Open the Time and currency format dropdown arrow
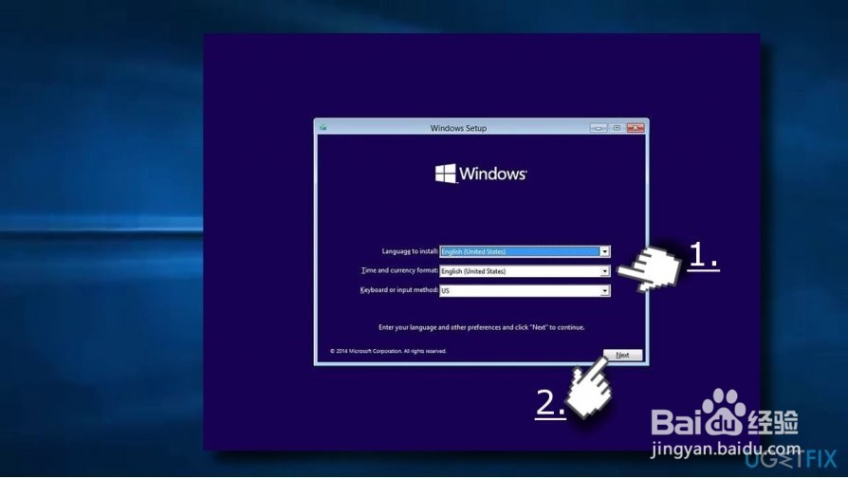This screenshot has width=848, height=478. pos(604,271)
